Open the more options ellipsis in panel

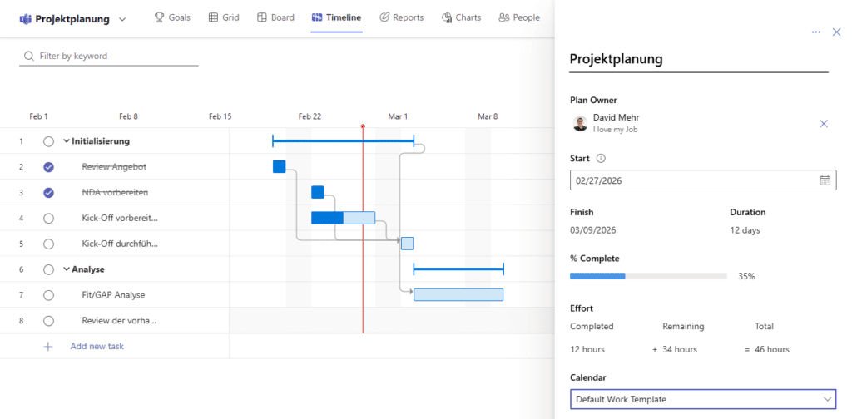point(816,32)
